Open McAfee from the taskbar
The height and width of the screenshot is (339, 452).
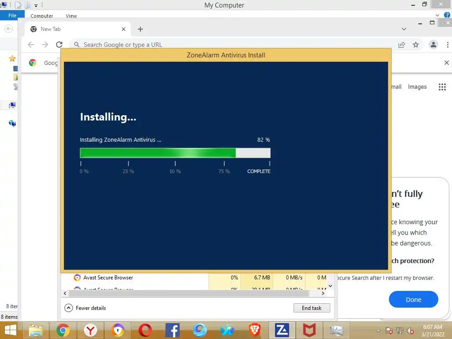pyautogui.click(x=309, y=330)
